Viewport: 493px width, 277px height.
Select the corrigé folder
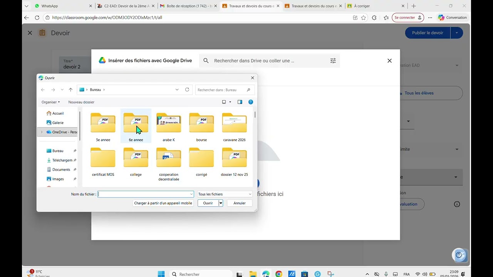(201, 162)
